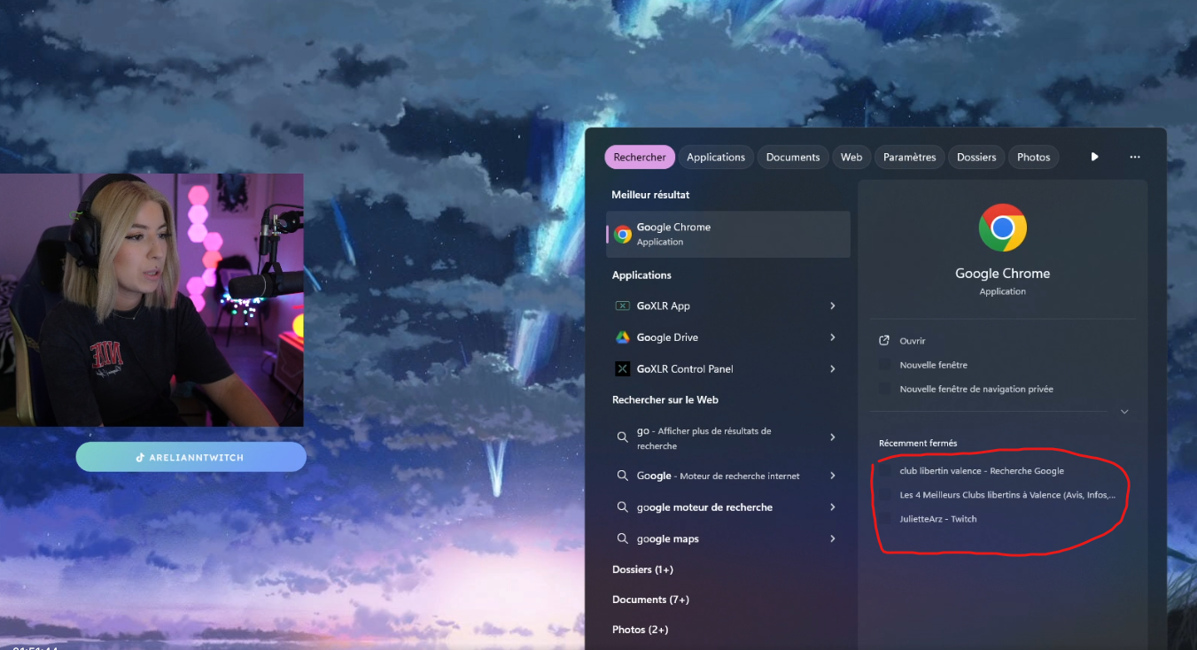Click the 'Applications' section heading in results
The height and width of the screenshot is (650, 1197).
pyautogui.click(x=641, y=275)
